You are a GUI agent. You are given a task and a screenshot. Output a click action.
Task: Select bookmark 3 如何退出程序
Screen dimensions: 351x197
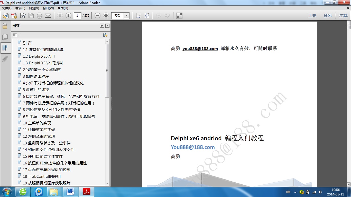tap(36, 76)
